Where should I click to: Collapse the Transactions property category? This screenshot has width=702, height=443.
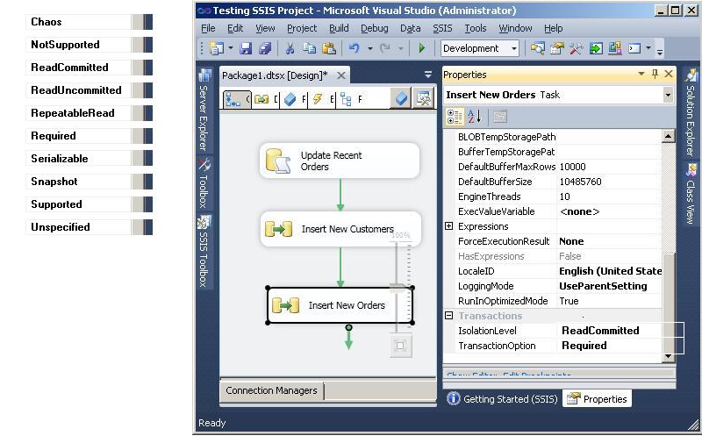[449, 316]
